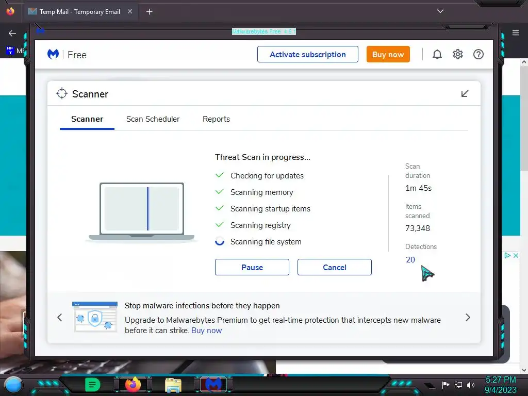Screen dimensions: 528x396
Task: Show the next promo banner
Action: tap(468, 317)
